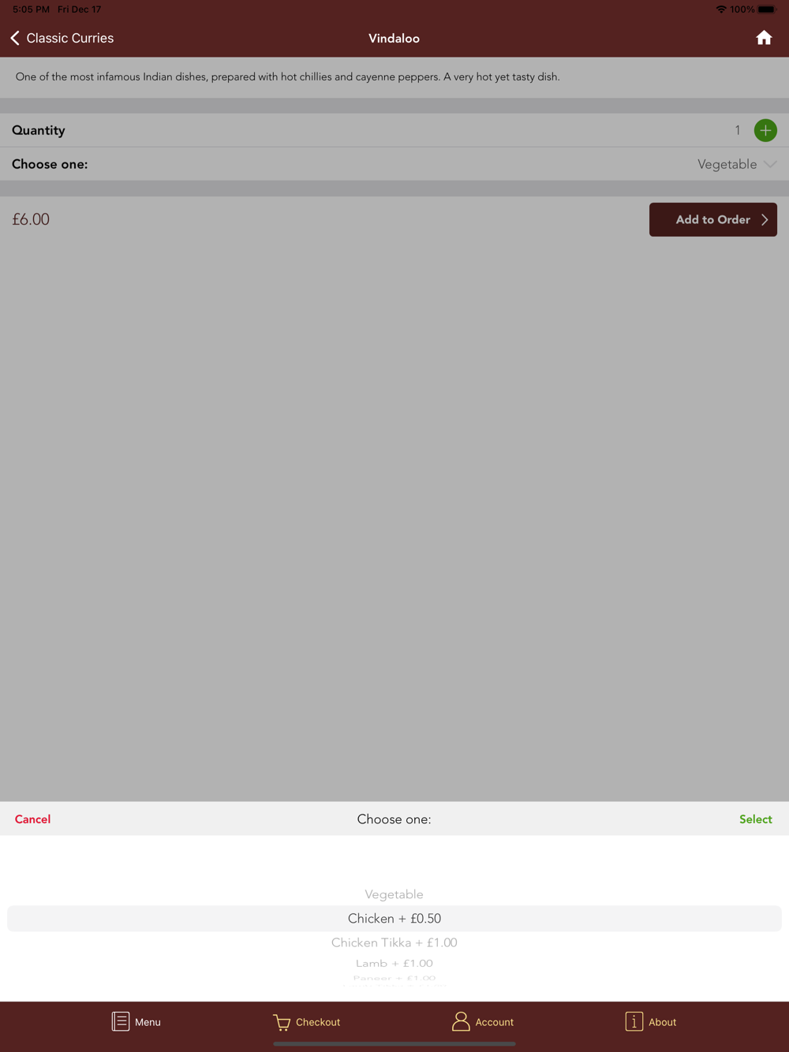Open the Checkout cart icon

[x=282, y=1022]
